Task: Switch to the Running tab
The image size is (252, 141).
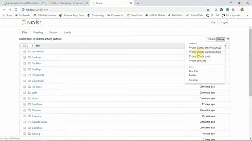Action: coord(38,33)
